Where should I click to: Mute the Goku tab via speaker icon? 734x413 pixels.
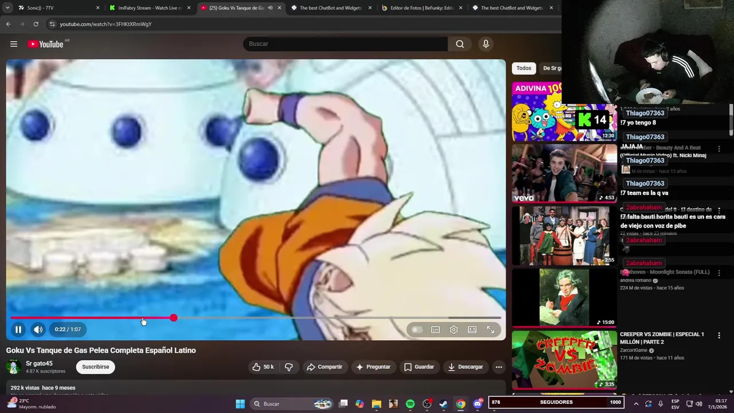click(270, 8)
